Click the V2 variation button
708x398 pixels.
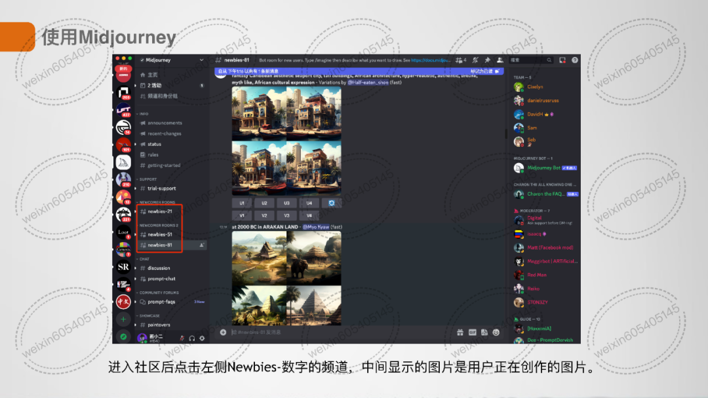[x=264, y=215]
